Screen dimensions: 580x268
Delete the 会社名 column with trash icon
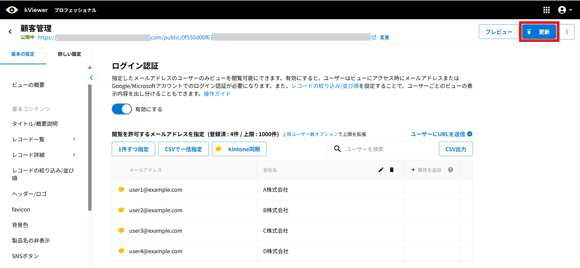392,170
